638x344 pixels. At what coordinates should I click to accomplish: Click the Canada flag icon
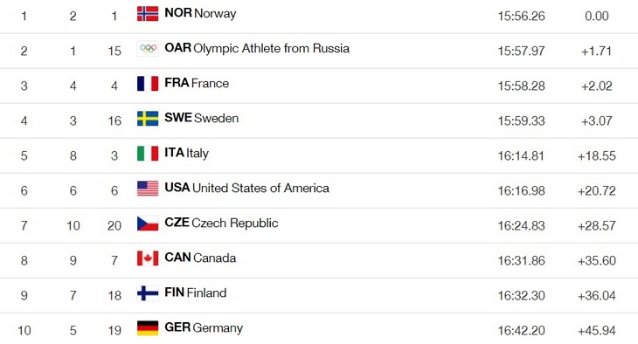pos(148,258)
